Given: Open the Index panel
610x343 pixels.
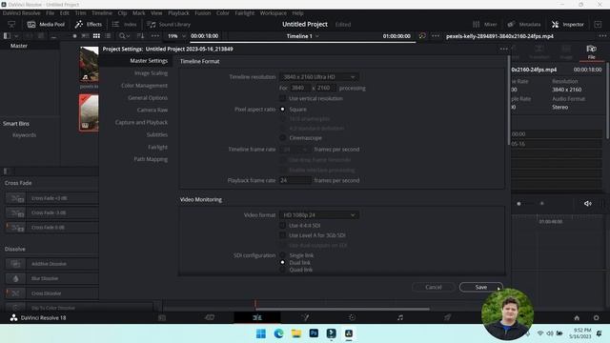Looking at the screenshot, I should tap(125, 24).
